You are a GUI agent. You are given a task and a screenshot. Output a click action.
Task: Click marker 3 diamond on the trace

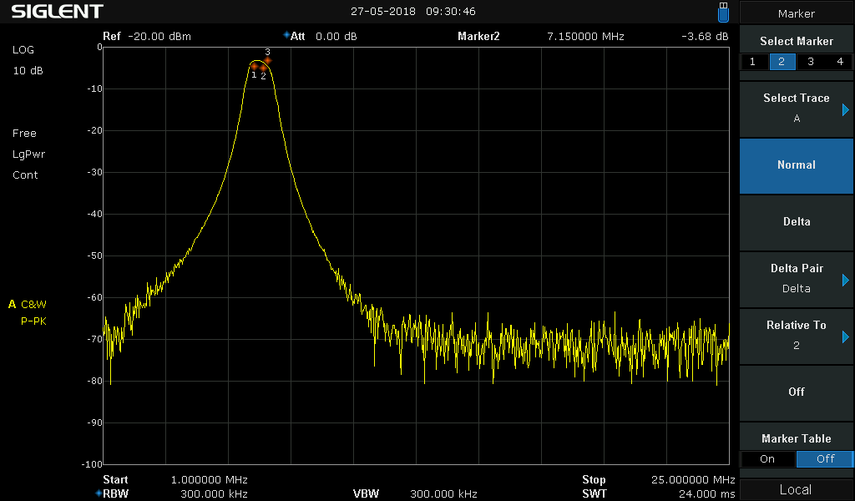click(267, 60)
